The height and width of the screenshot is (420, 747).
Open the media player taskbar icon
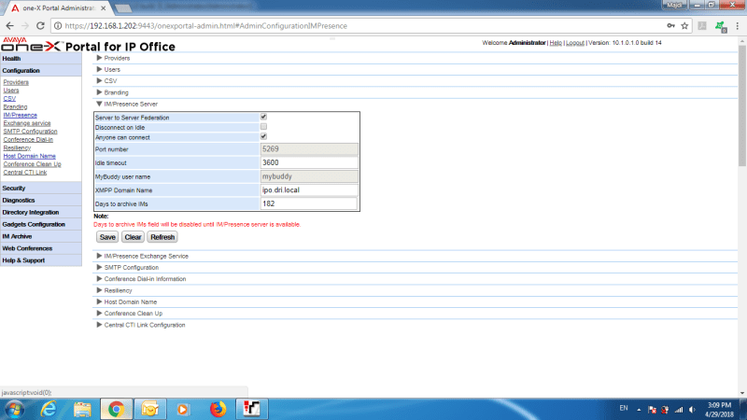pos(183,409)
